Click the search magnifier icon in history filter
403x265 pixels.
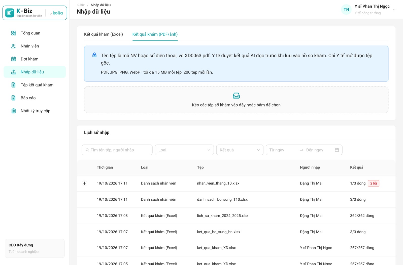click(x=87, y=150)
